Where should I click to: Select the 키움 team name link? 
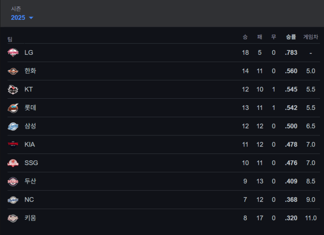point(30,218)
